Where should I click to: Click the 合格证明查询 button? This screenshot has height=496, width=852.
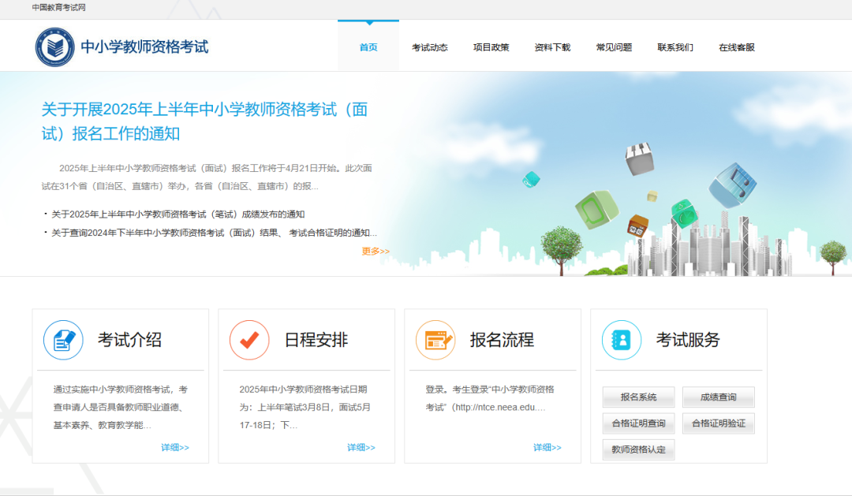[x=638, y=423]
